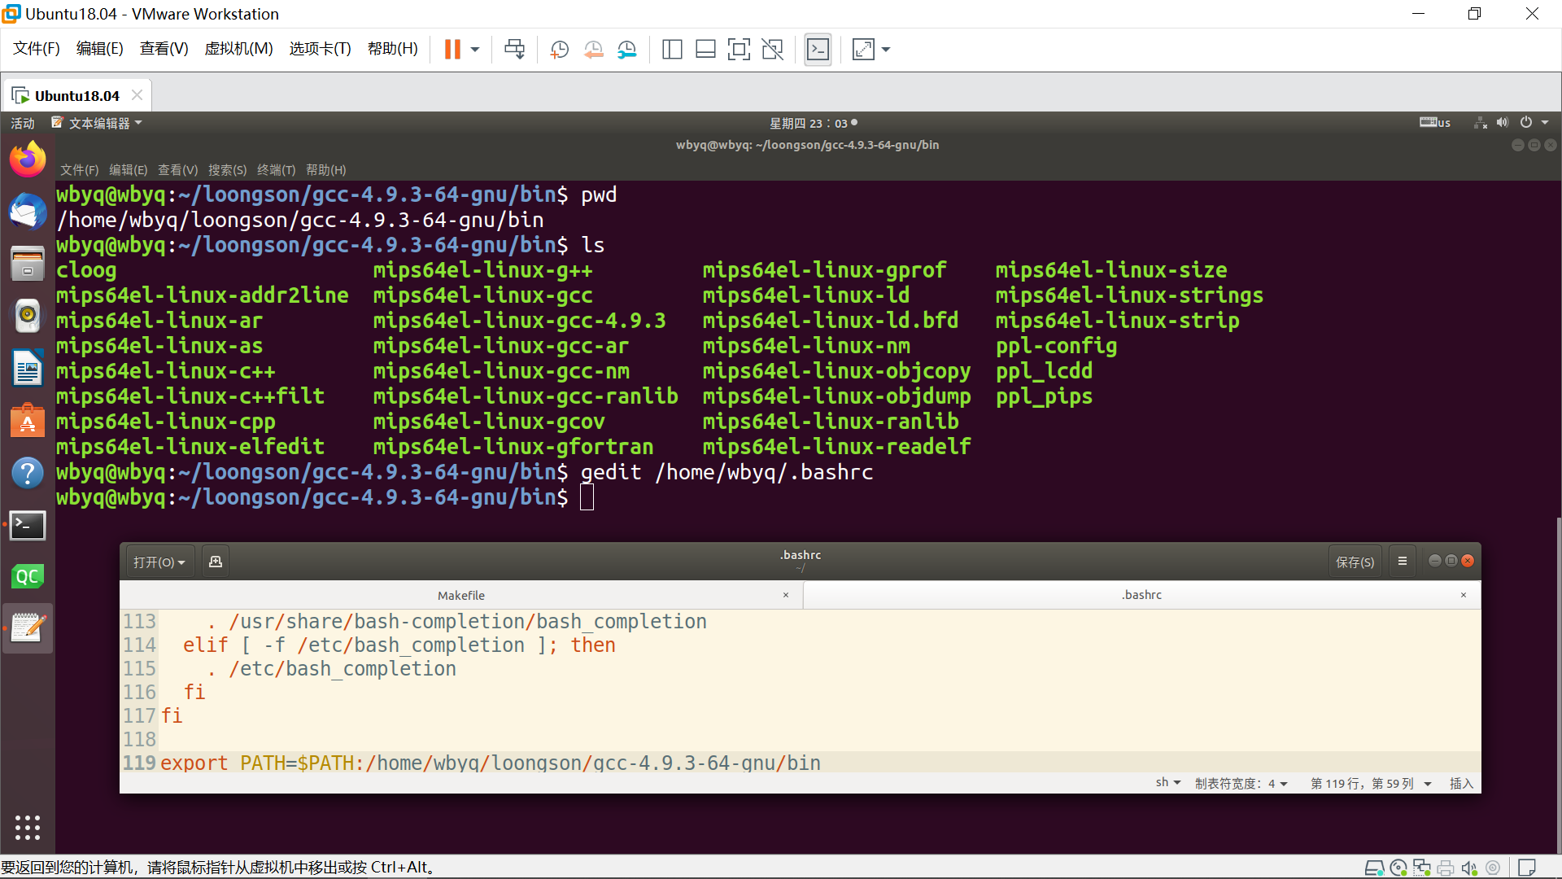
Task: Click the 保存(S) save button
Action: (x=1355, y=562)
